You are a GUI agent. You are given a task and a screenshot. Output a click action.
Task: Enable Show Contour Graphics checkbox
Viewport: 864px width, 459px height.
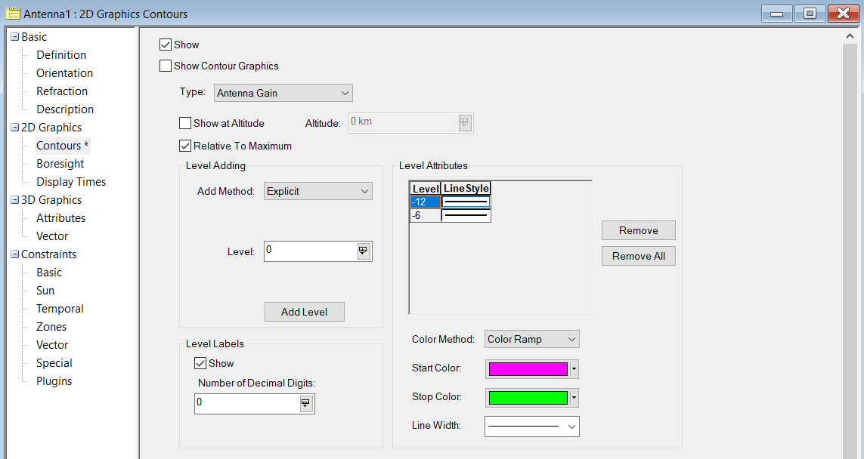click(166, 66)
